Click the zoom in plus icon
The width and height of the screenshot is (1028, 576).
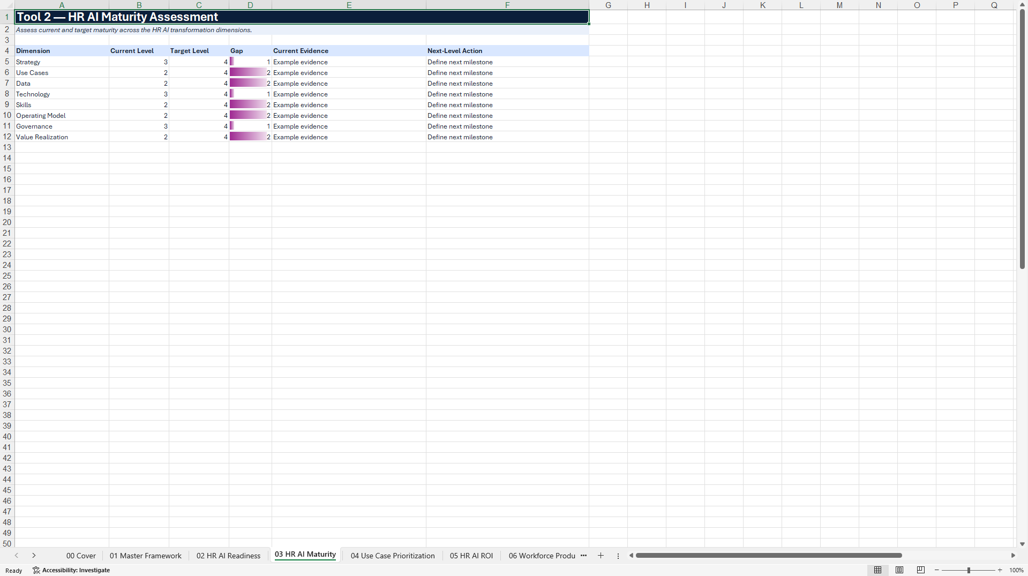(1000, 570)
